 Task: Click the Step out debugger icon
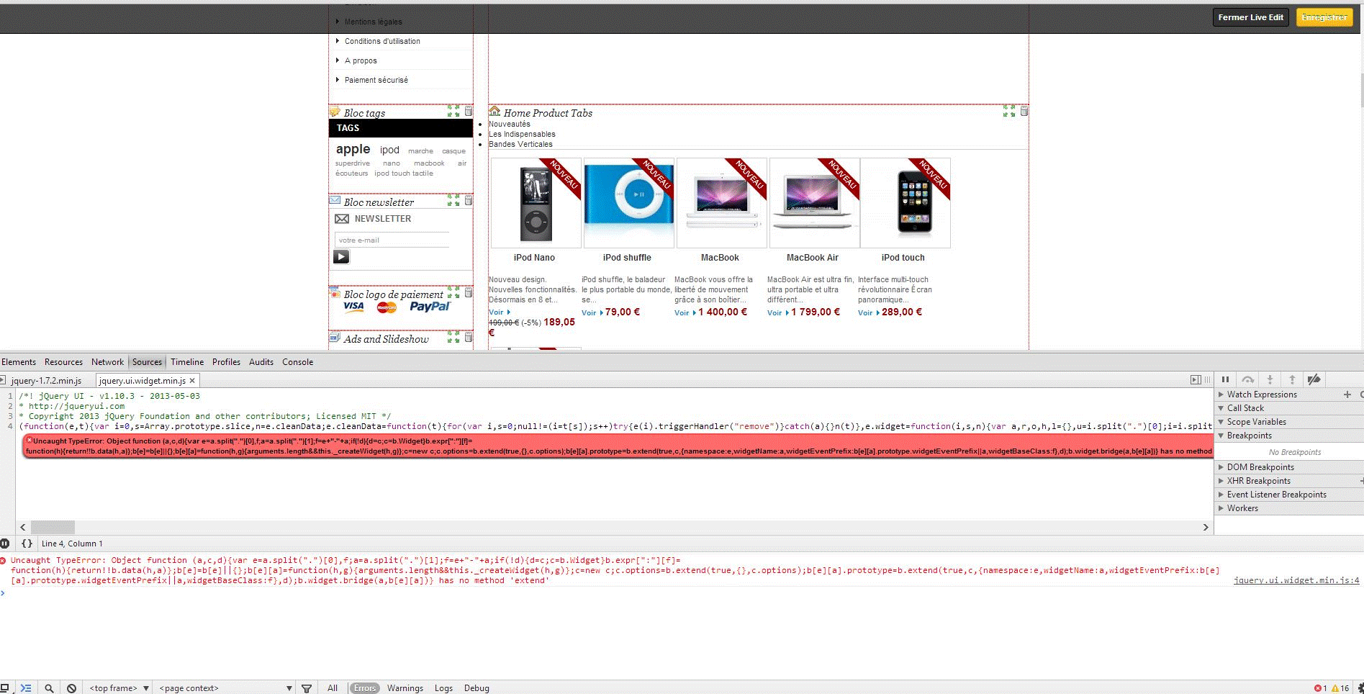pyautogui.click(x=1292, y=379)
